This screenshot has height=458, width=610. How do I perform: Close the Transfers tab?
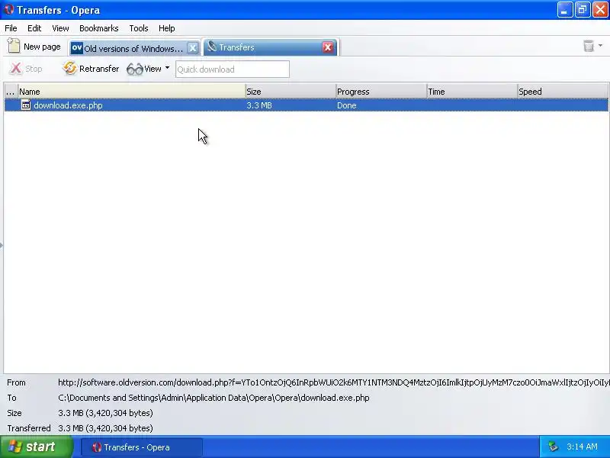328,47
